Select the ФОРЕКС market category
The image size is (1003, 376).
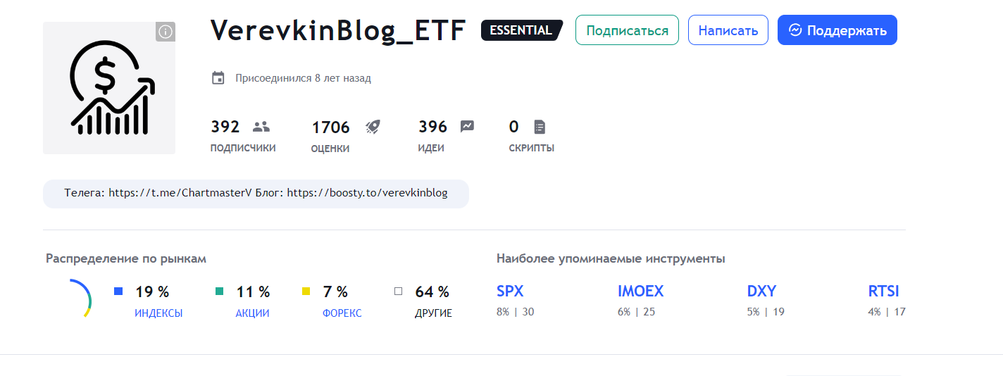click(x=342, y=313)
